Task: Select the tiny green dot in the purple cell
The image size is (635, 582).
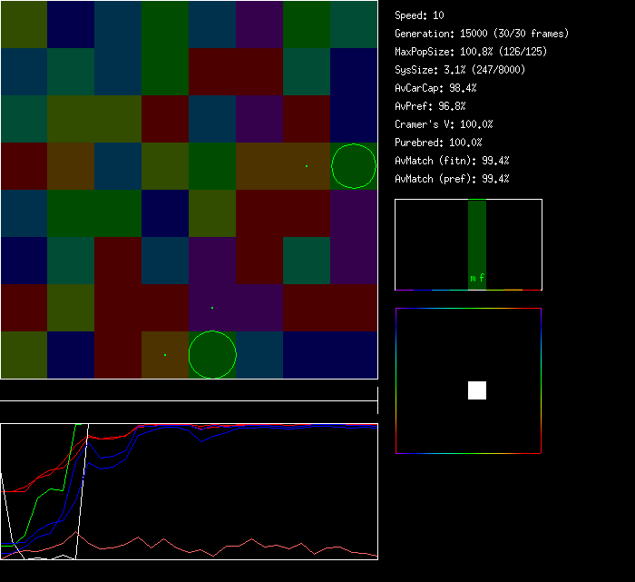Action: [212, 308]
